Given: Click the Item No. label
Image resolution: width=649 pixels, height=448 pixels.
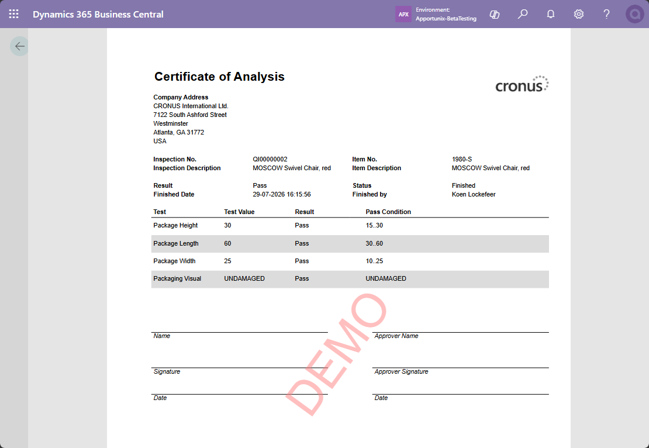Looking at the screenshot, I should pos(365,160).
